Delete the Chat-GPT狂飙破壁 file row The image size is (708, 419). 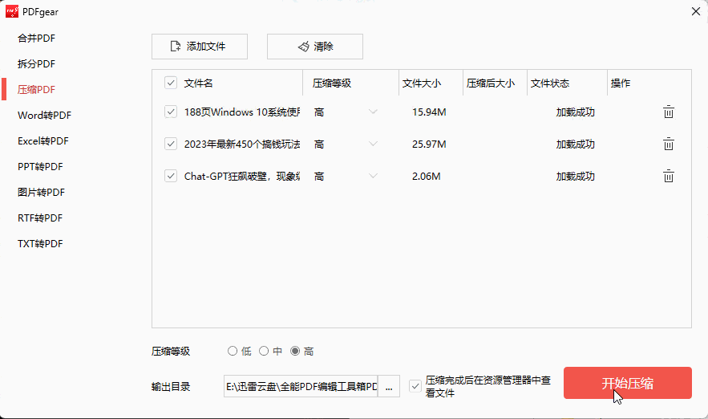pyautogui.click(x=668, y=176)
